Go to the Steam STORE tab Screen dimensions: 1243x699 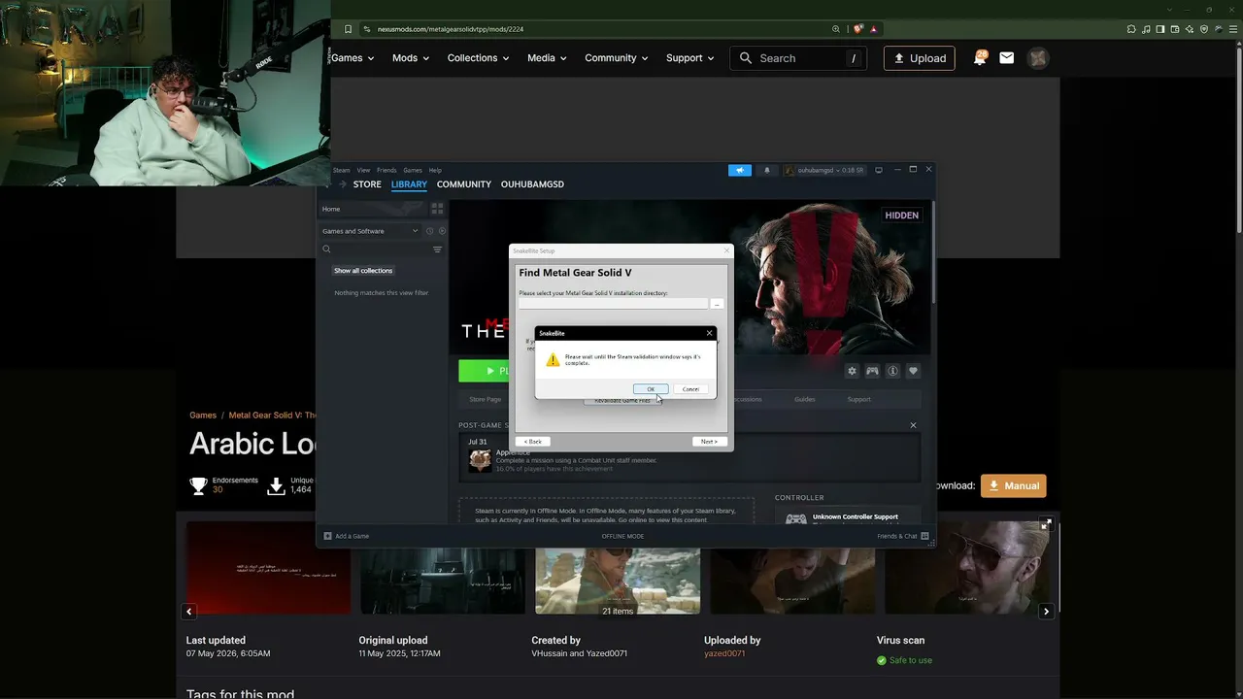[x=367, y=184]
